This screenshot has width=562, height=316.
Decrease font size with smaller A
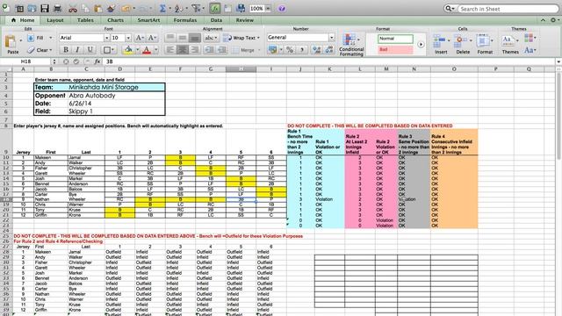[x=152, y=38]
